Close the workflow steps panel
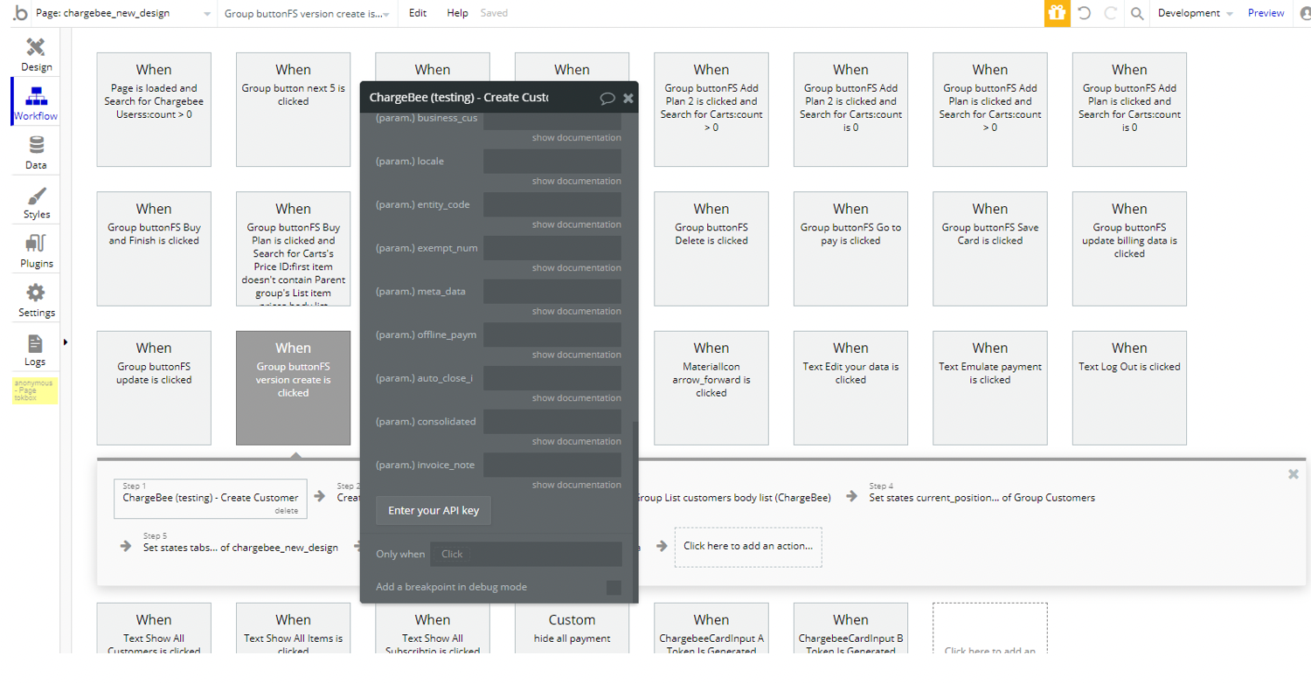Image resolution: width=1311 pixels, height=683 pixels. 1294,474
